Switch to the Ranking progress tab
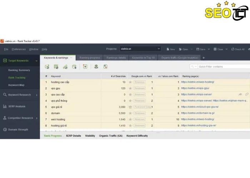The width and height of the screenshot is (250, 178). coord(90,58)
